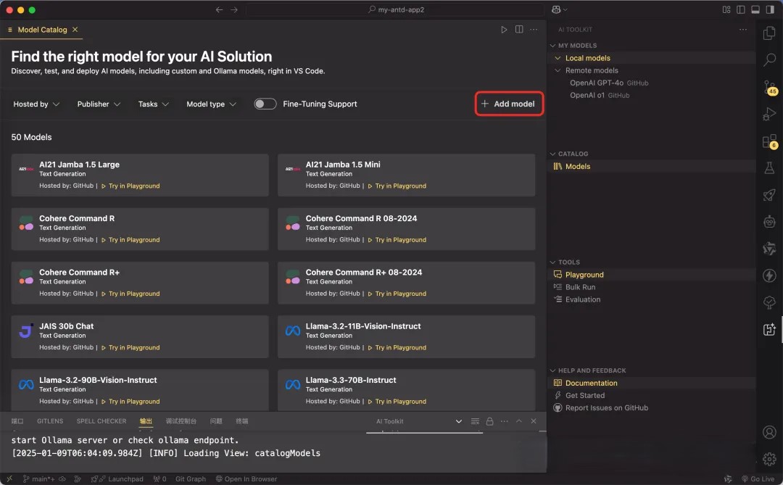Open AI Toolkit panel more actions ellipsis
The height and width of the screenshot is (485, 783).
coord(743,30)
